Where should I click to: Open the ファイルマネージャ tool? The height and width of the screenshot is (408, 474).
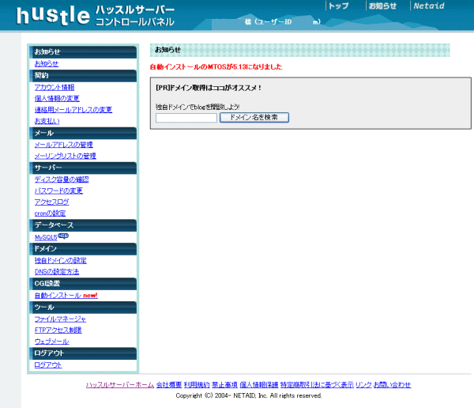(60, 319)
